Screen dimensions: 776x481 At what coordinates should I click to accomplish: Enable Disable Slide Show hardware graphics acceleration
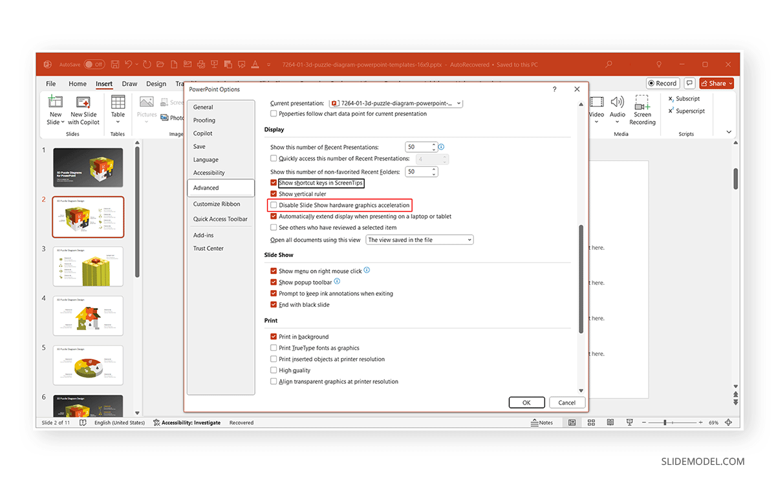click(x=274, y=205)
